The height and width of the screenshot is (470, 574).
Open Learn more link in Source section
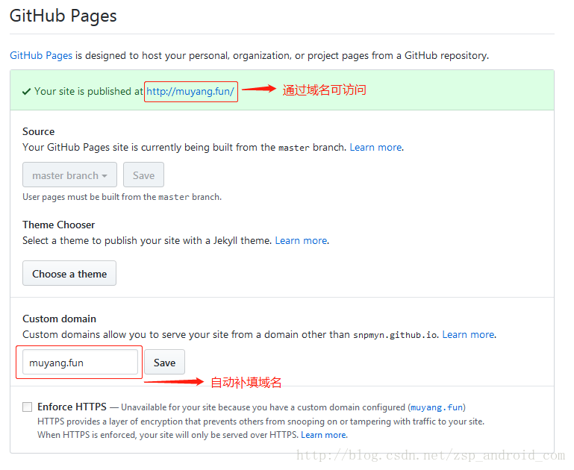point(376,148)
